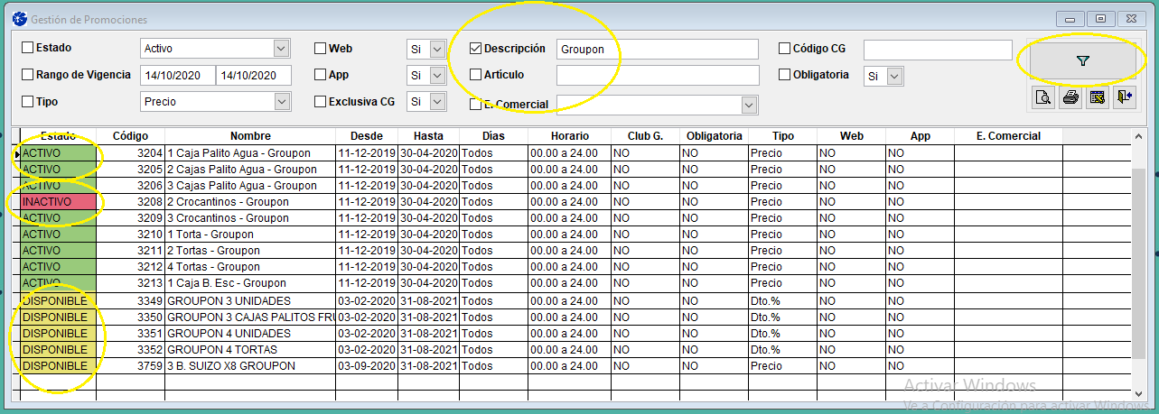Open the E. Comercial dropdown
Viewport: 1159px width, 414px height.
[748, 106]
